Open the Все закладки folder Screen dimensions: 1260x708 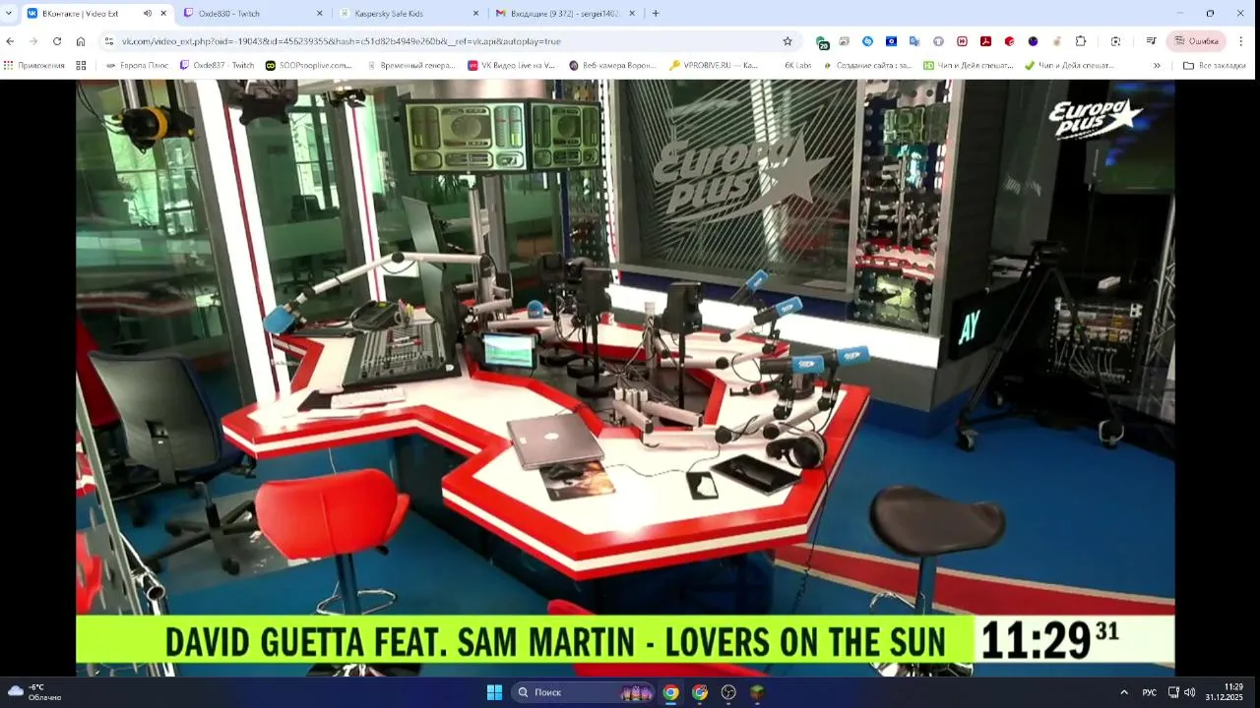pyautogui.click(x=1215, y=66)
